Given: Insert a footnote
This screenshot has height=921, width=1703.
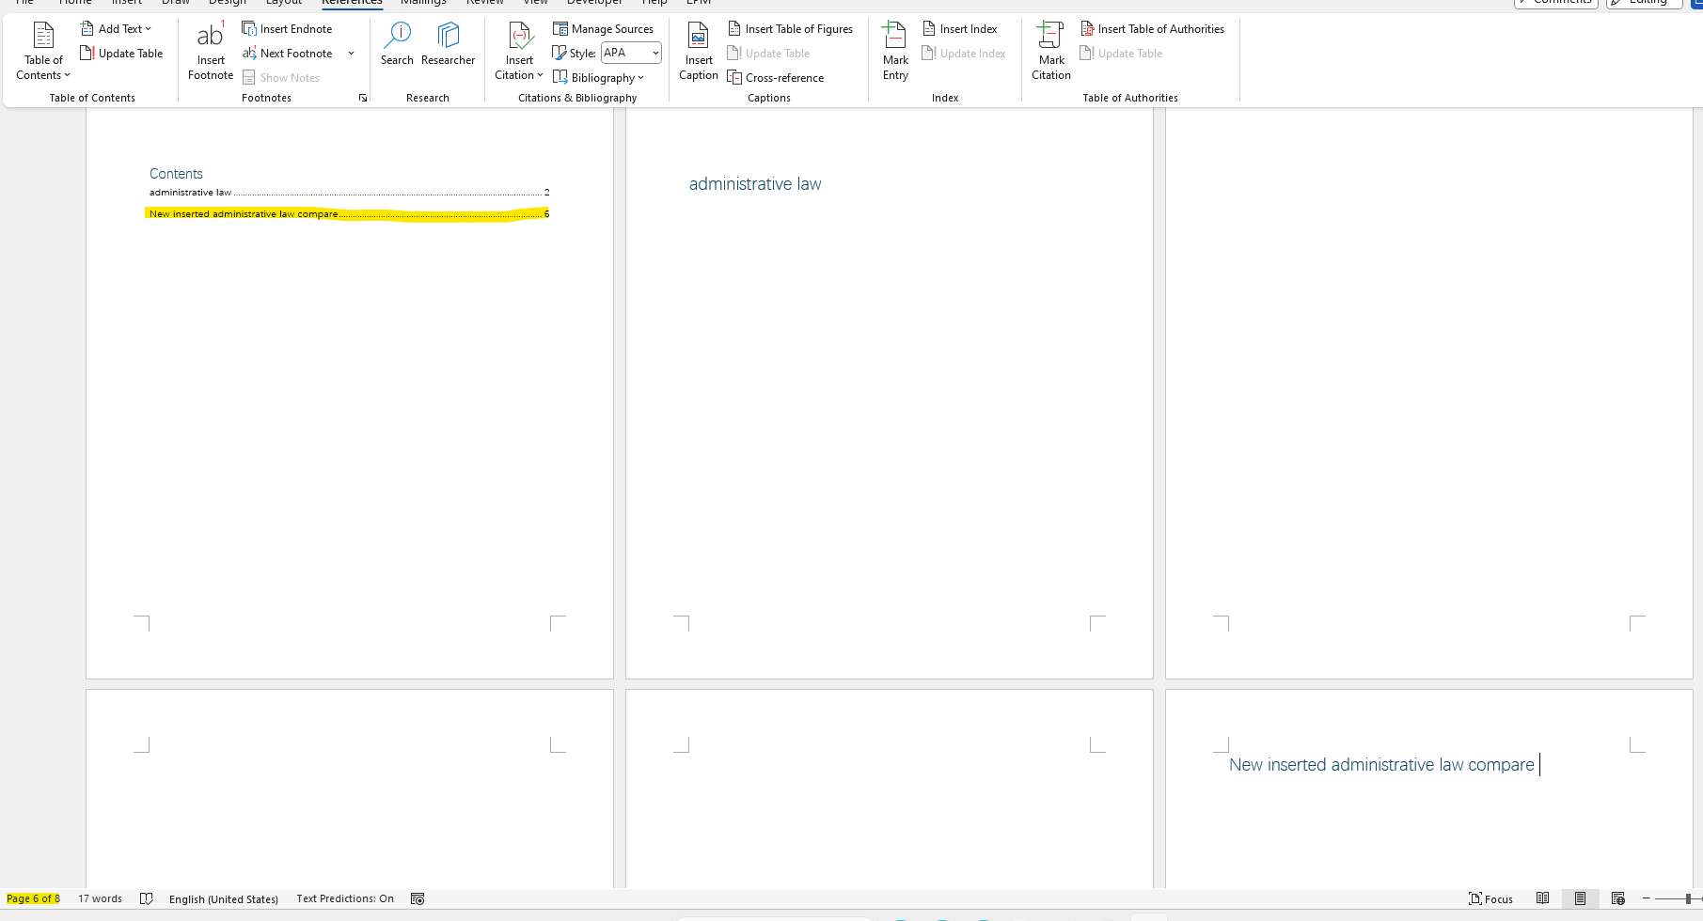Looking at the screenshot, I should point(210,51).
